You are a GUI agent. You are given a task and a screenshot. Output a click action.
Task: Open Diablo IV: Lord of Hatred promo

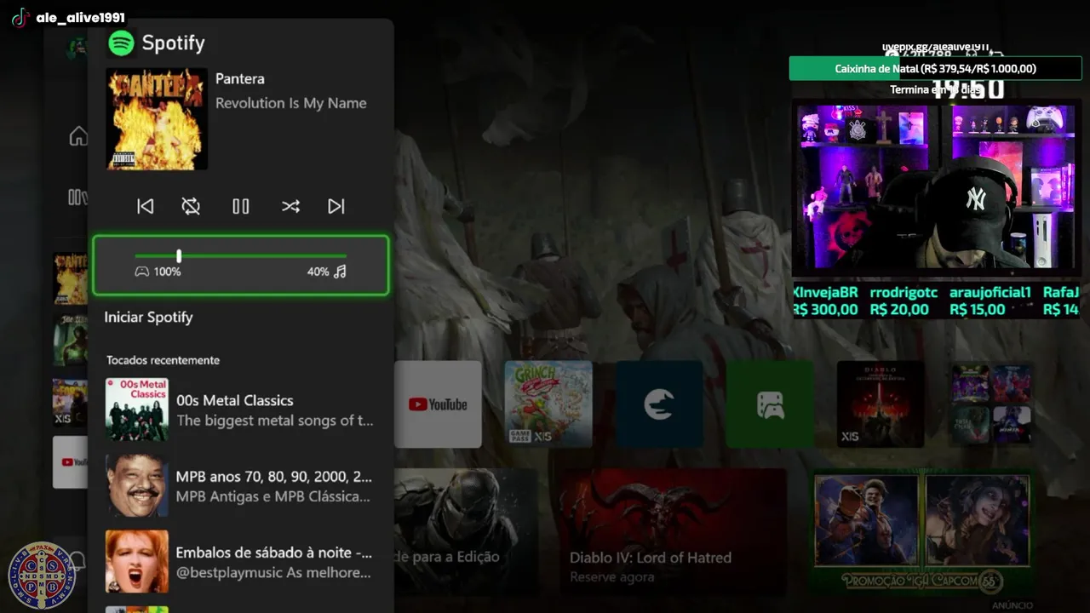[x=673, y=531]
